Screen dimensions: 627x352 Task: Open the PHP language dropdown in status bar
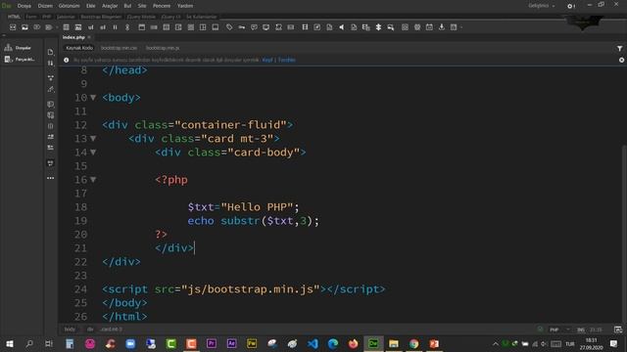coord(559,330)
